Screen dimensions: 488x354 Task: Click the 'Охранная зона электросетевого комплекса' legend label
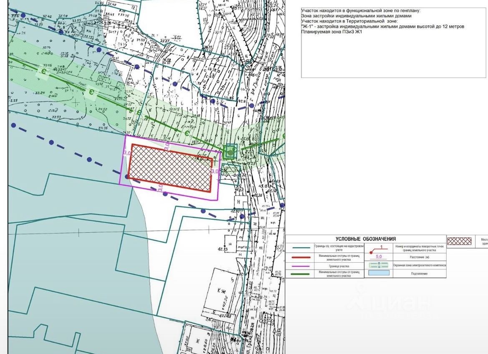(419, 265)
